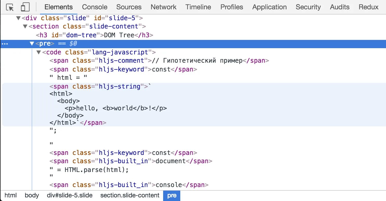The width and height of the screenshot is (386, 201).
Task: Select the hljs-built_in console span
Action: point(129,185)
